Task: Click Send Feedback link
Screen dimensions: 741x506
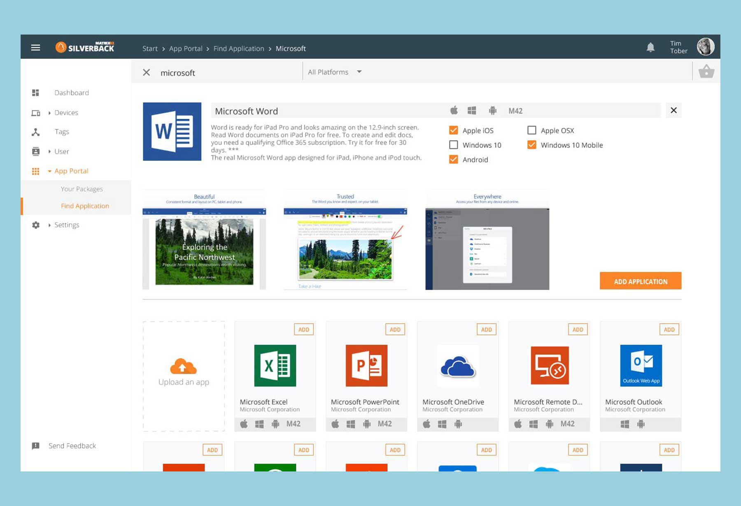Action: pyautogui.click(x=72, y=446)
